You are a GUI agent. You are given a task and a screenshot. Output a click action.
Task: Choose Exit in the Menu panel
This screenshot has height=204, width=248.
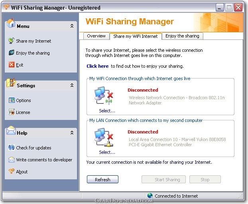point(20,65)
